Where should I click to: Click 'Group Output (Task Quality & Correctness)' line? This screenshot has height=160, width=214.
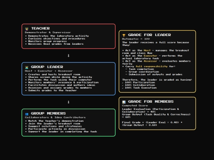(x=156, y=115)
